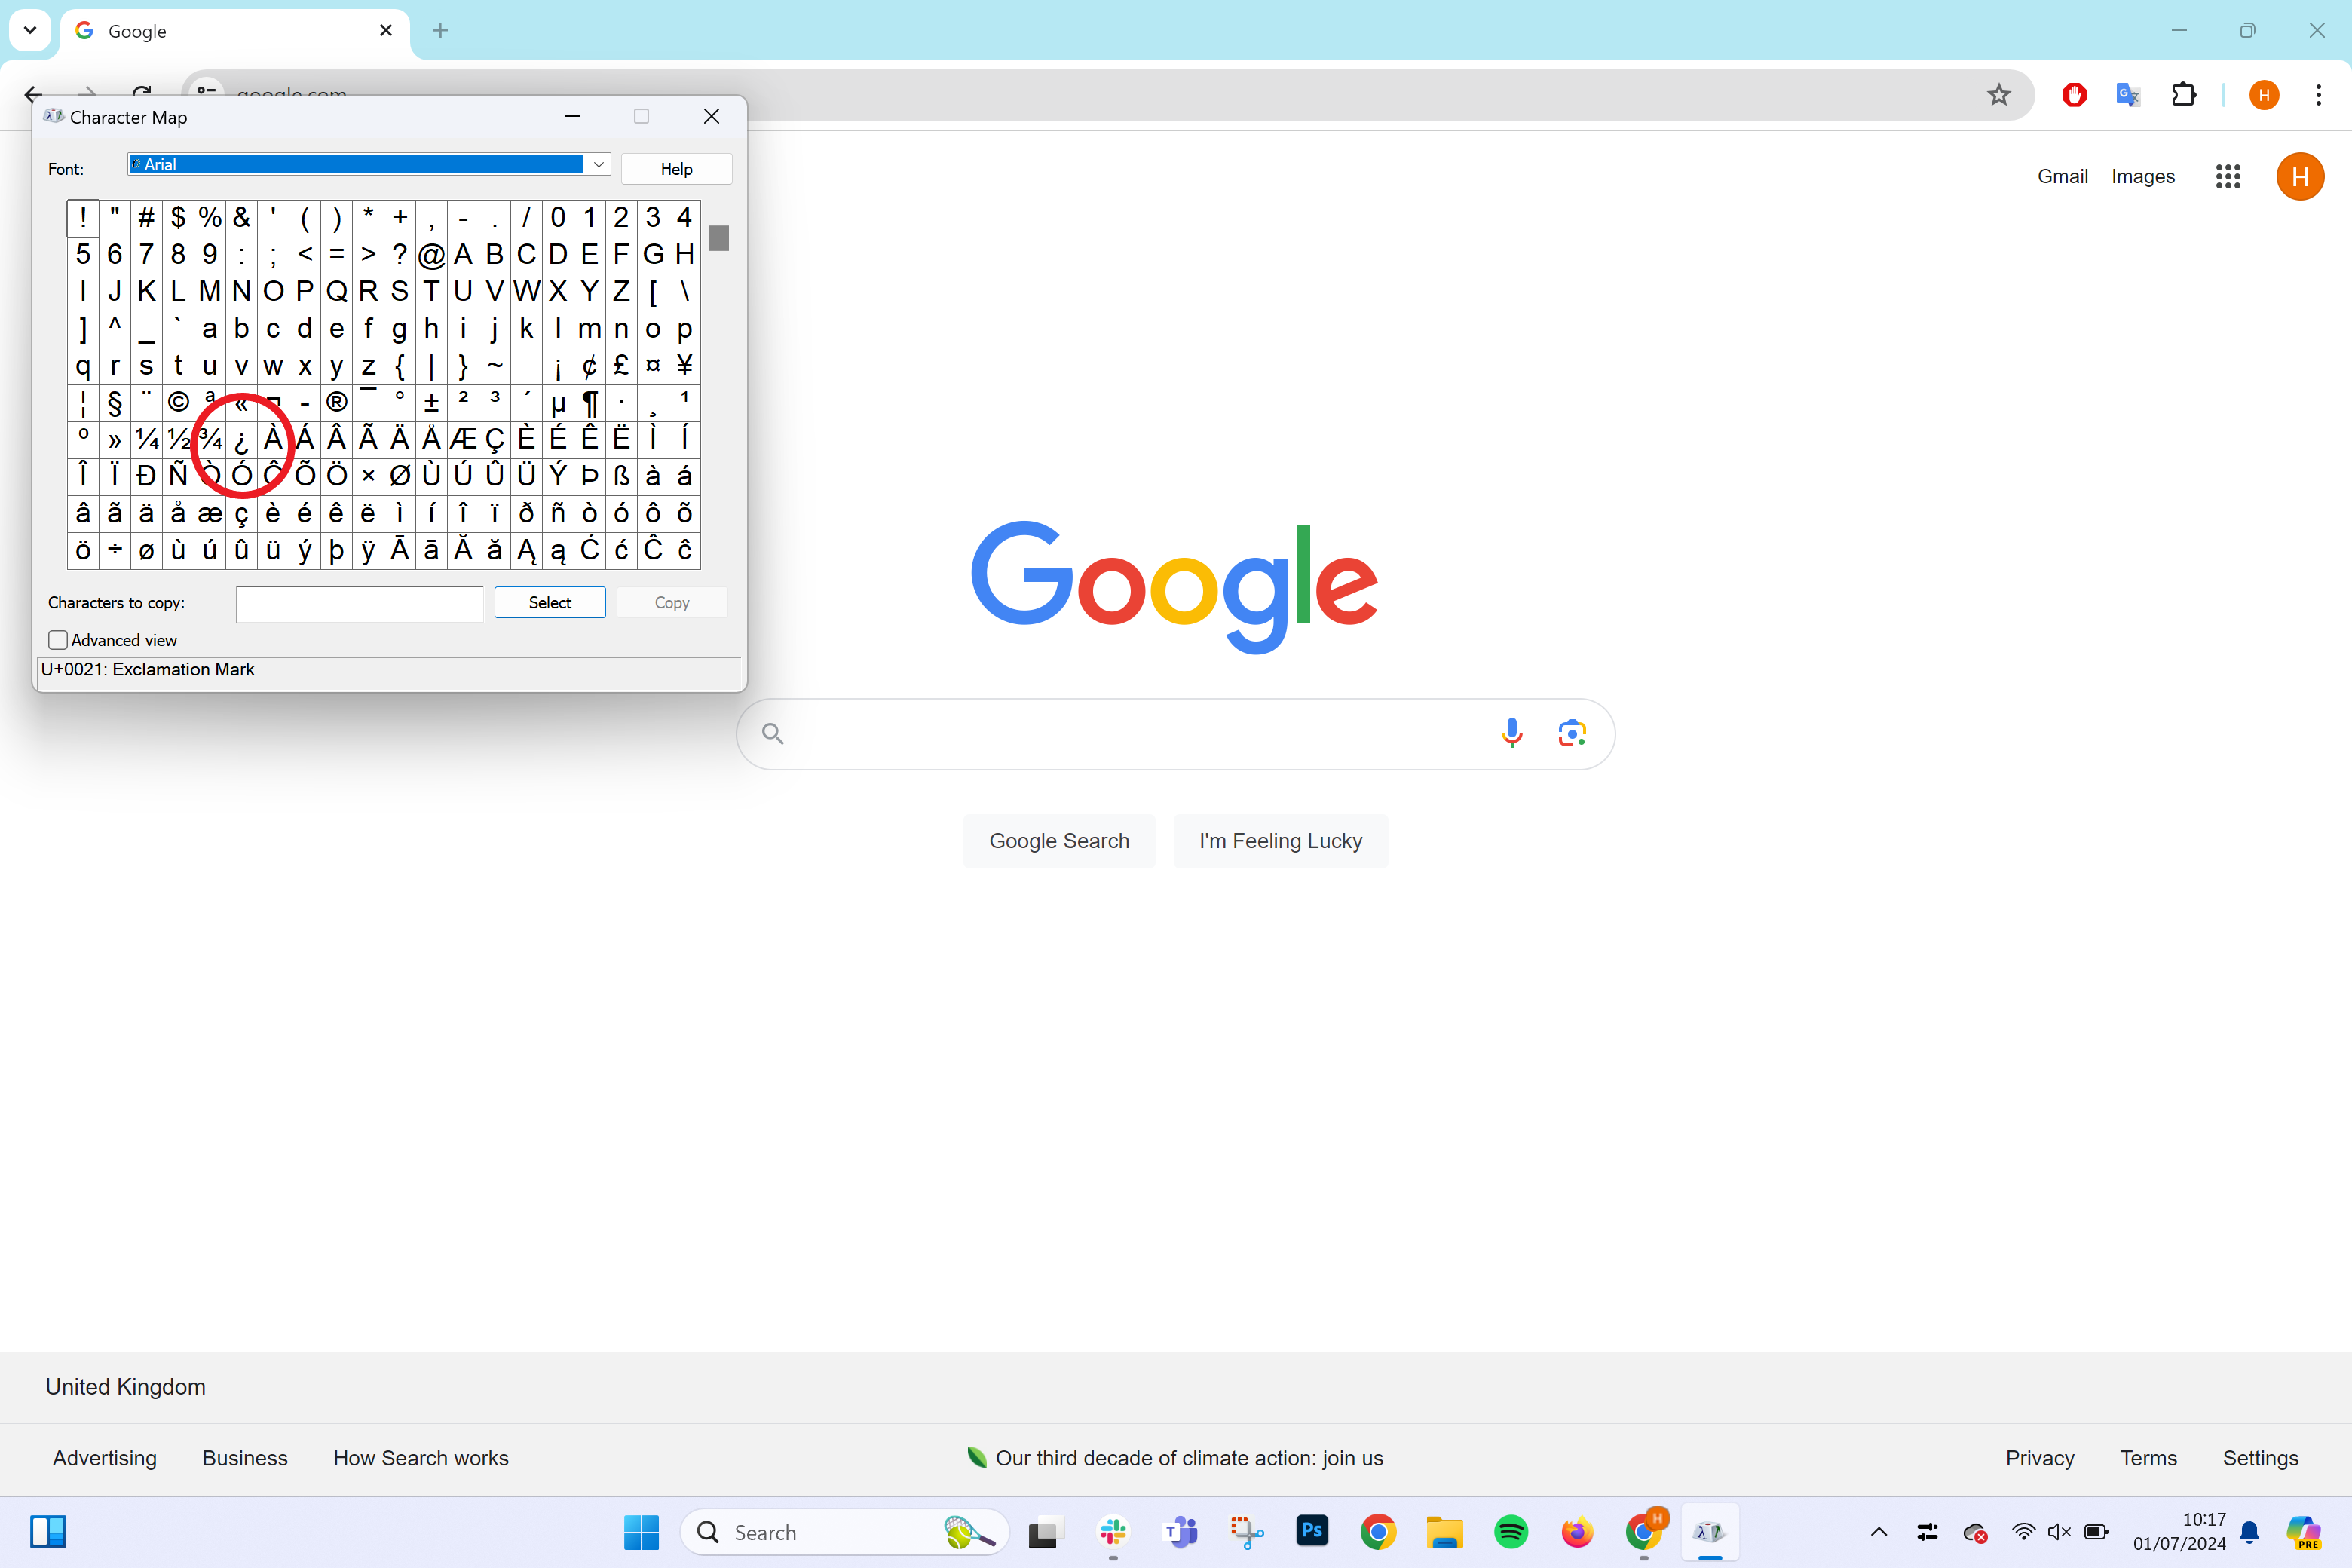This screenshot has width=2352, height=1568.
Task: Click the Google Search button
Action: (x=1059, y=841)
